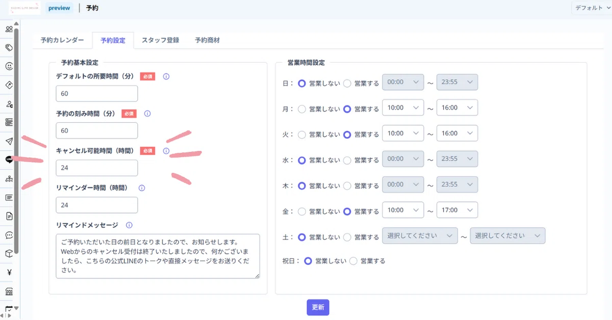Viewport: 612px width, 320px height.
Task: Click the キャンセル可能時間 input field
Action: click(x=97, y=168)
